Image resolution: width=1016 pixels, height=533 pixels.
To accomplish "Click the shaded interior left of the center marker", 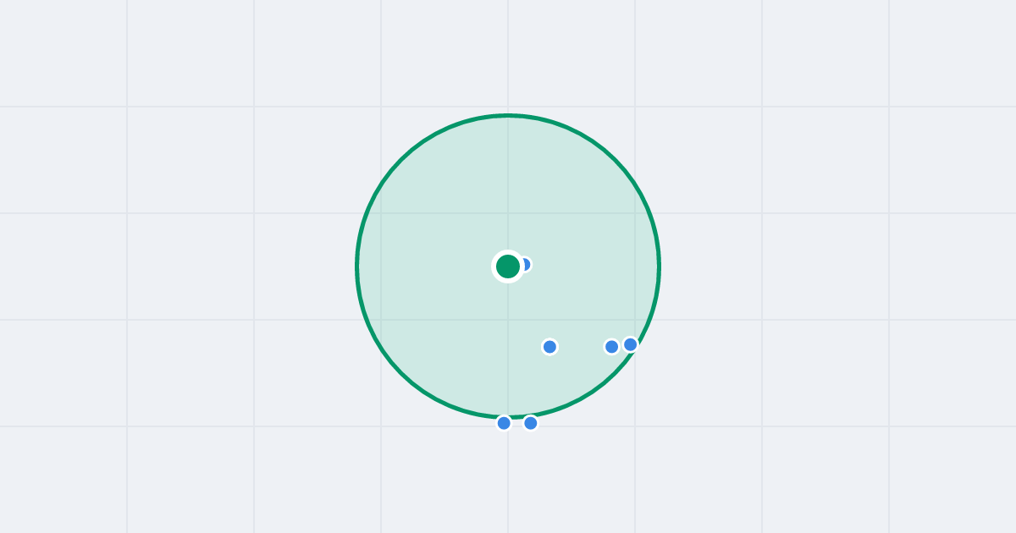I will [423, 266].
